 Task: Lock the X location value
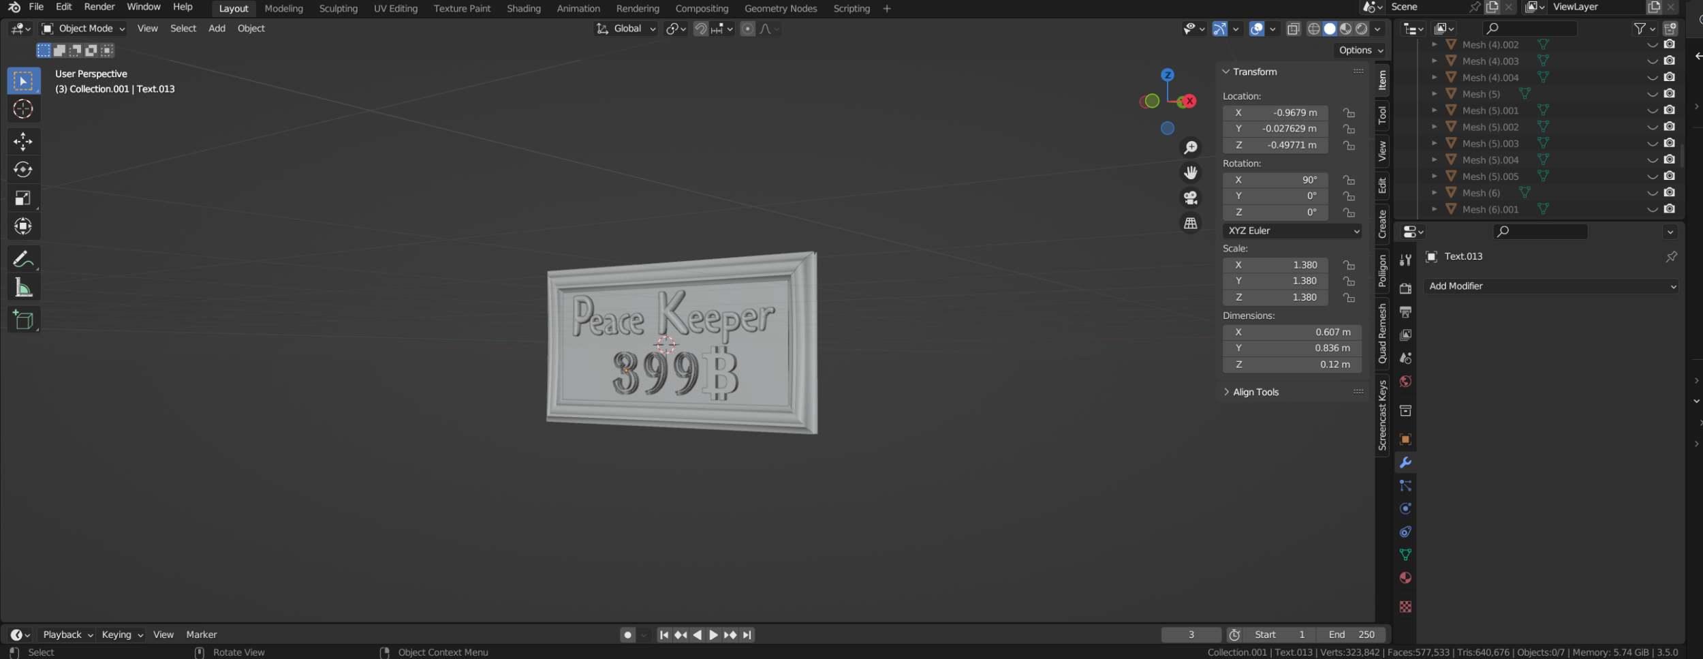tap(1348, 113)
